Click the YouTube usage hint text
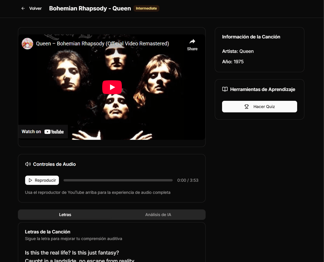This screenshot has height=262, width=324. [x=98, y=192]
